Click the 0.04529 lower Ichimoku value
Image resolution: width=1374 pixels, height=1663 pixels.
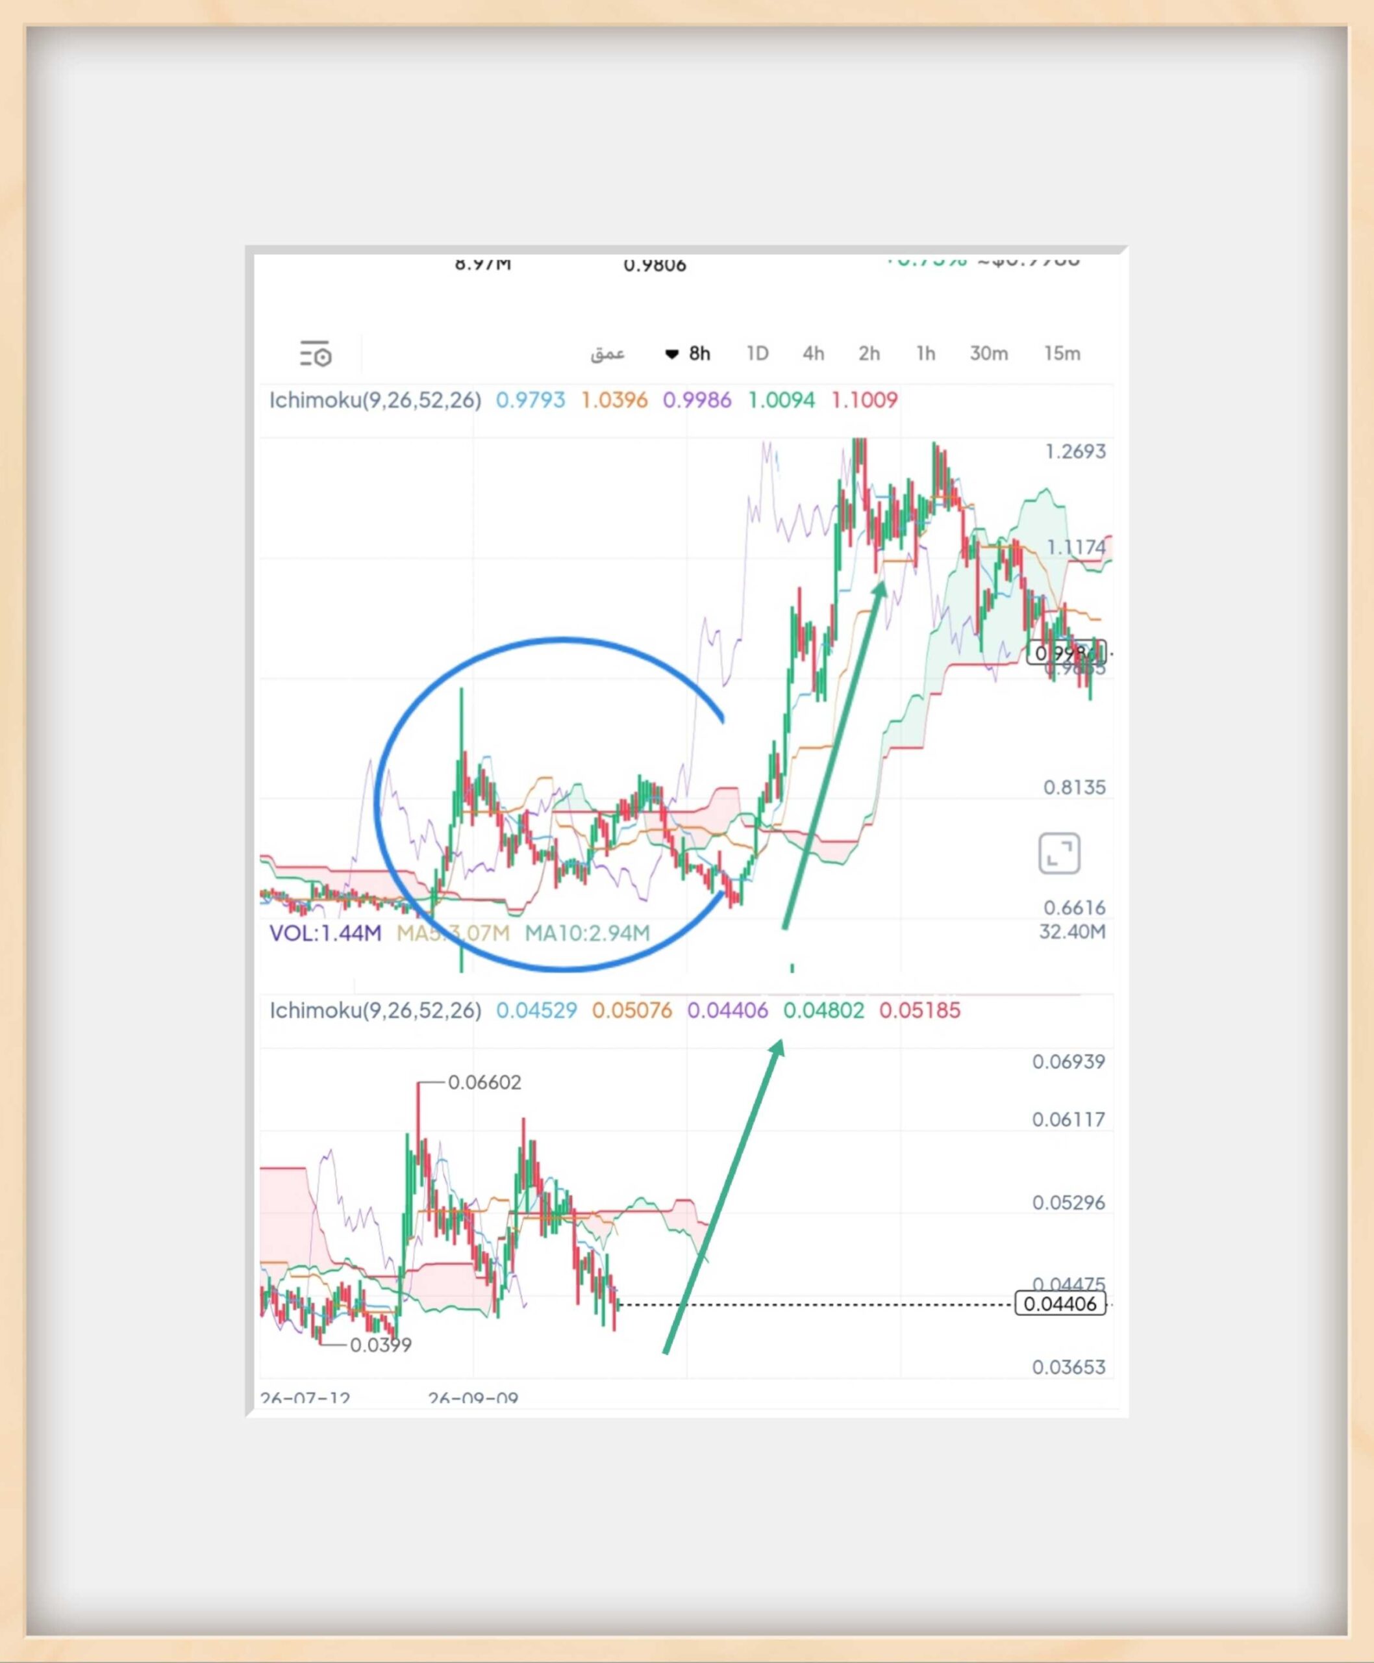536,1011
